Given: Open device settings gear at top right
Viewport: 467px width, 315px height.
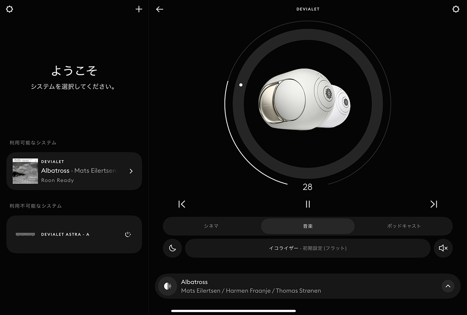Looking at the screenshot, I should [456, 9].
